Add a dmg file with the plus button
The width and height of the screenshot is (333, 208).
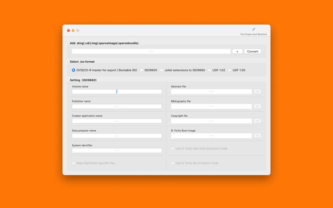237,51
